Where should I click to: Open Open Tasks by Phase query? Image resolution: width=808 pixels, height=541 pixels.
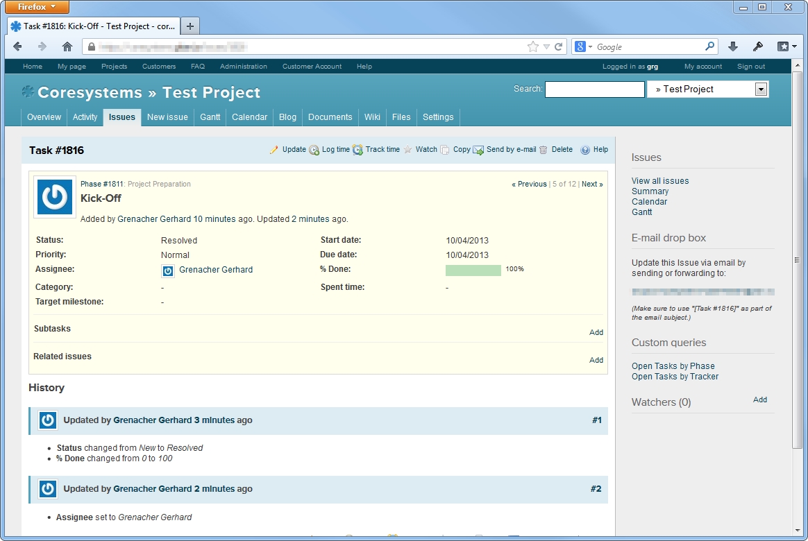point(673,366)
